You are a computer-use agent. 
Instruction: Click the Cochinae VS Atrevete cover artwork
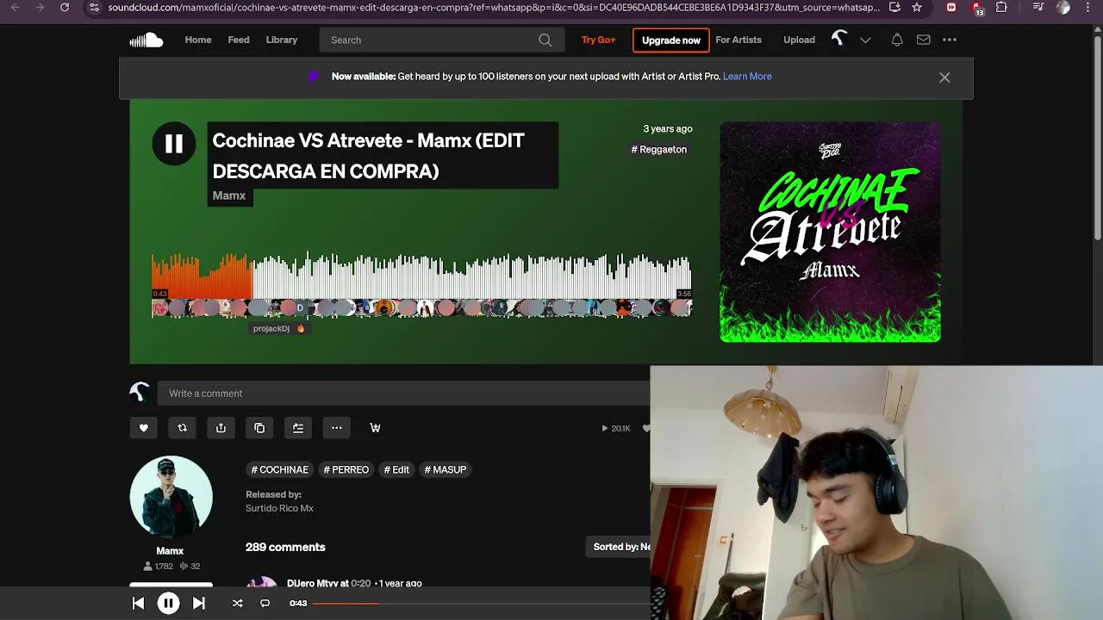point(831,232)
